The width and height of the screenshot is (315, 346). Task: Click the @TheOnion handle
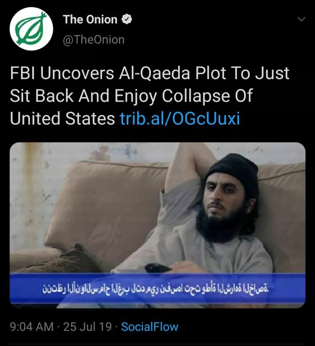94,40
